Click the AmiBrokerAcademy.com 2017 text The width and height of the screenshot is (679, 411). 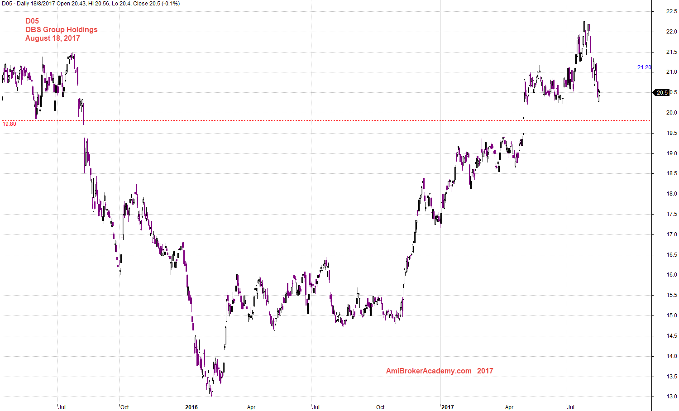click(x=440, y=371)
